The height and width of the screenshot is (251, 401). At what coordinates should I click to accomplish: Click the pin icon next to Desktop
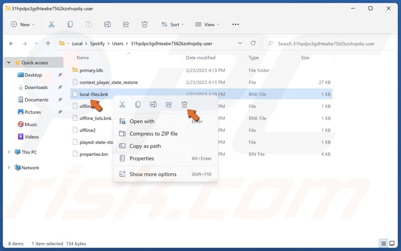pyautogui.click(x=60, y=75)
